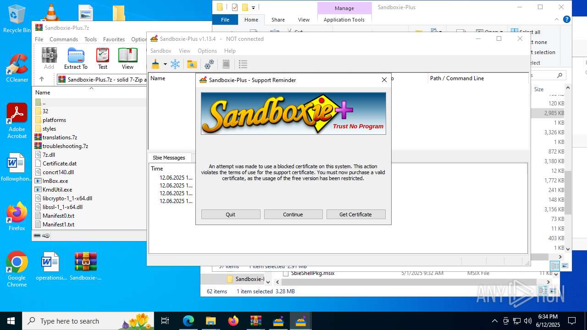Open the Options menu in Sandboxie-Plus
Screen dimensions: 587x330
coord(207,51)
